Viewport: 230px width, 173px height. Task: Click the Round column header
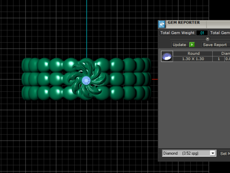pos(193,53)
